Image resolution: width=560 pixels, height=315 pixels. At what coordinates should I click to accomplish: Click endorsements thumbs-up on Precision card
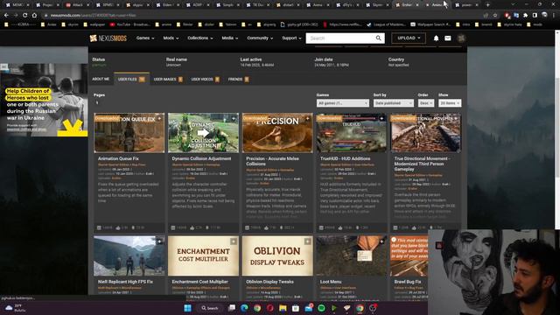tap(266, 227)
